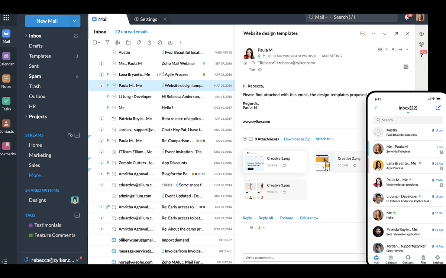Click the help question mark icon
Screen dimensions: 446x278
[x=422, y=55]
